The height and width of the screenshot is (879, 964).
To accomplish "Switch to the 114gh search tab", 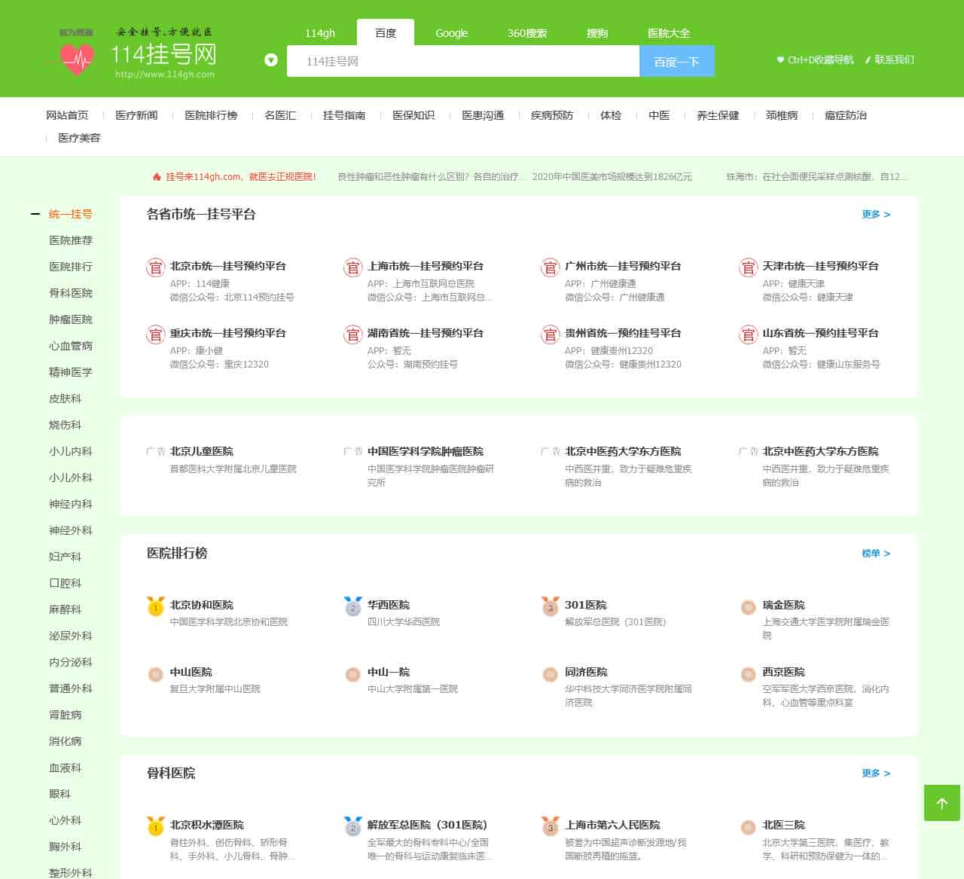I will 320,33.
